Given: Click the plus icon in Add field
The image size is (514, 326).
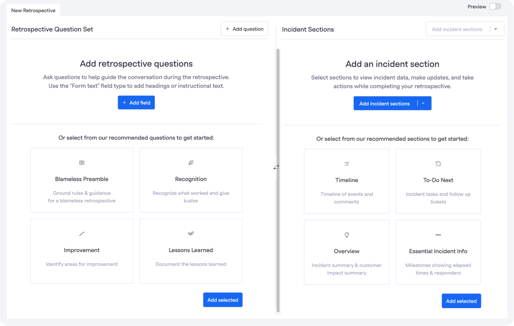Looking at the screenshot, I should (x=124, y=103).
